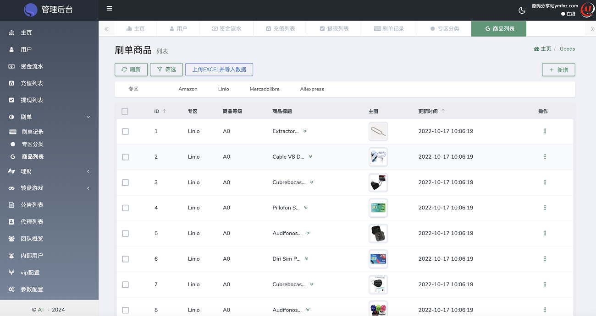Viewport: 596px width, 316px height.
Task: Check the select-all checkbox in table header
Action: tap(125, 111)
